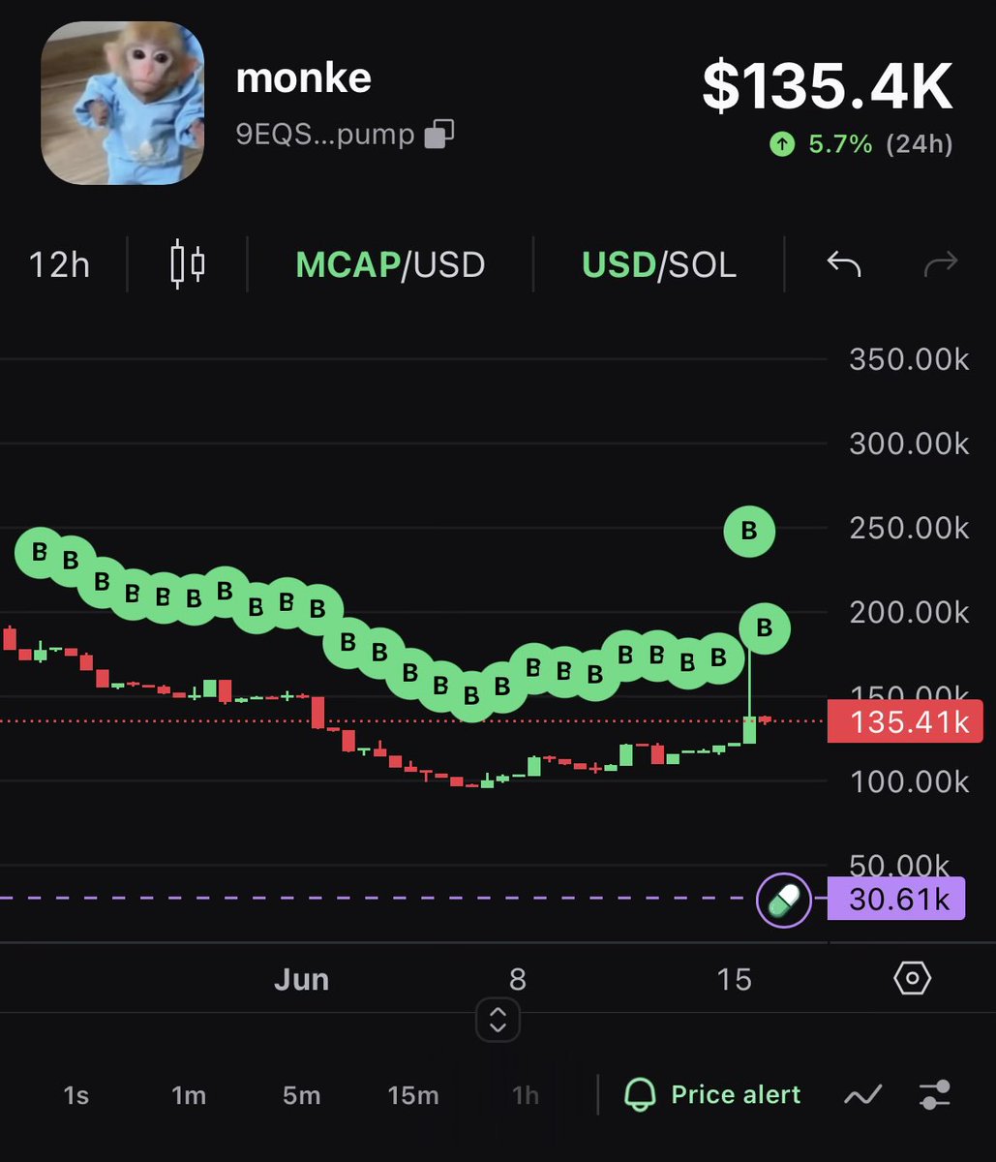The height and width of the screenshot is (1162, 996).
Task: Select the 1h timeframe
Action: pyautogui.click(x=526, y=1095)
